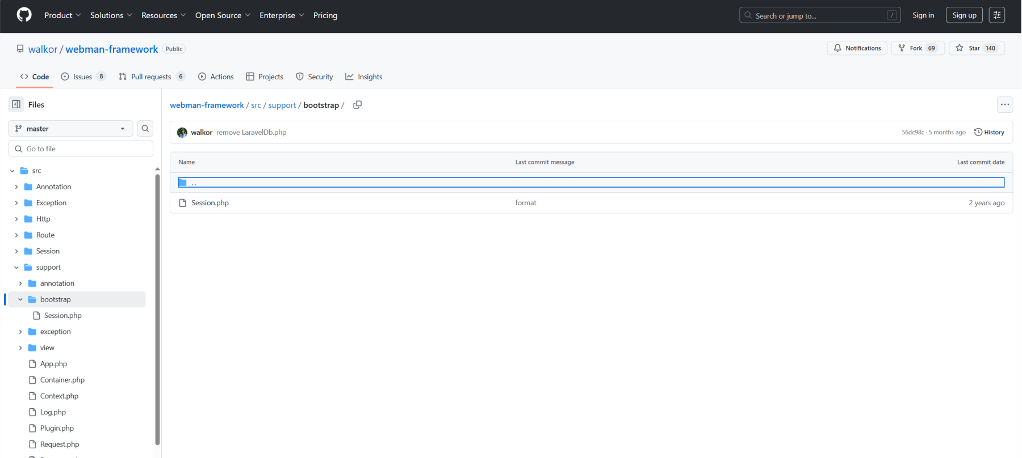Open the more options ellipsis menu
The height and width of the screenshot is (458, 1022).
(1005, 104)
